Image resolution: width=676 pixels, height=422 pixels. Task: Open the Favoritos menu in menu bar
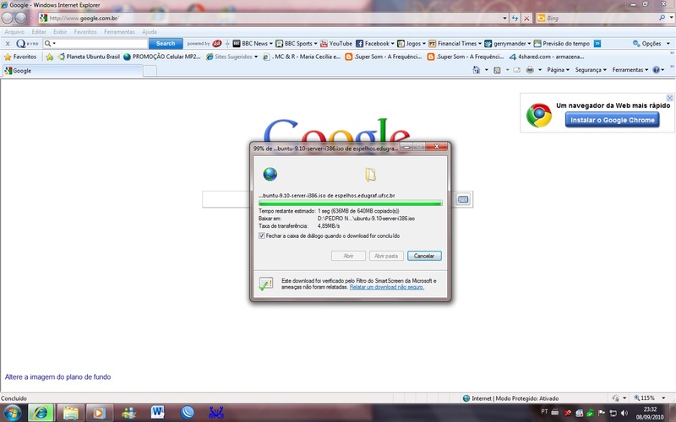pyautogui.click(x=85, y=32)
